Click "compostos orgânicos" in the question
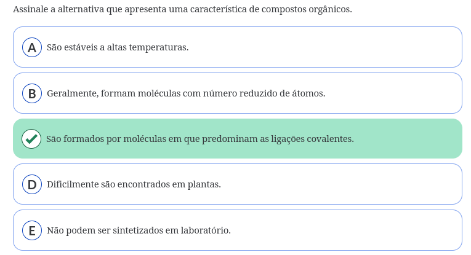Viewport: 471px width, 255px height. coord(307,9)
